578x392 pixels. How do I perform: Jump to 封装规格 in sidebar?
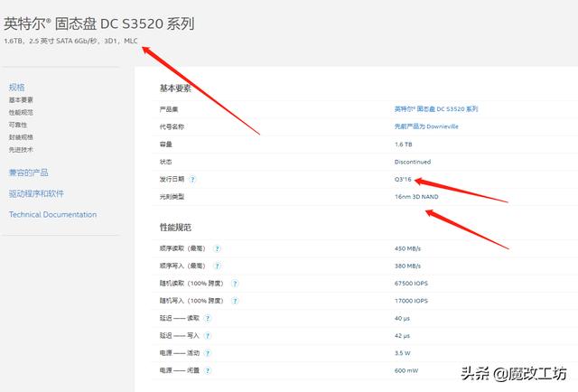tap(21, 137)
